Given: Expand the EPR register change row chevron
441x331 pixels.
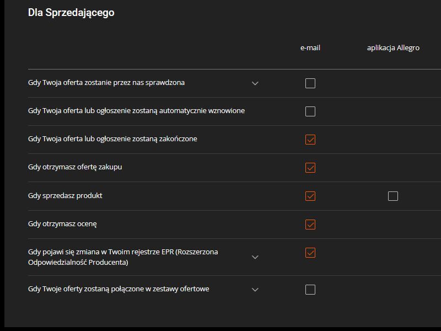Looking at the screenshot, I should click(x=255, y=257).
